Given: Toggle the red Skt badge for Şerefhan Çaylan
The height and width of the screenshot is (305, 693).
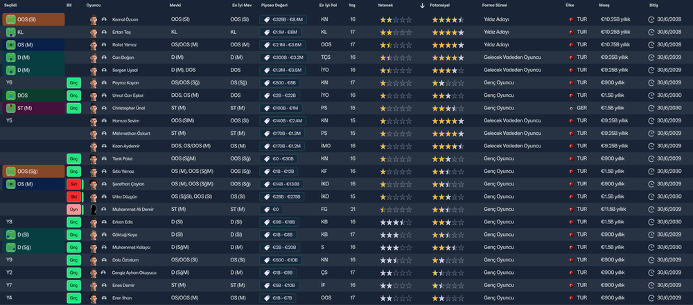Looking at the screenshot, I should tap(74, 184).
